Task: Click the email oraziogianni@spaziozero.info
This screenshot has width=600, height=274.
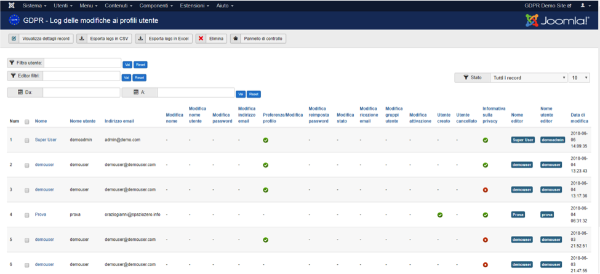Action: [x=132, y=215]
